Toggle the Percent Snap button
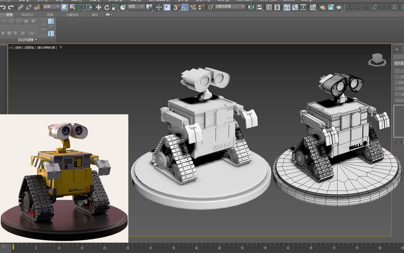This screenshot has width=404, height=253. pyautogui.click(x=193, y=7)
